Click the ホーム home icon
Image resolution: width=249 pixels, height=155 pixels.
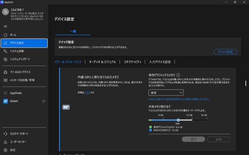point(5,35)
